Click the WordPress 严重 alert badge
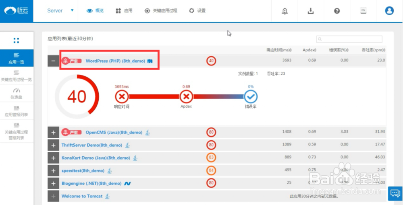 (71, 61)
